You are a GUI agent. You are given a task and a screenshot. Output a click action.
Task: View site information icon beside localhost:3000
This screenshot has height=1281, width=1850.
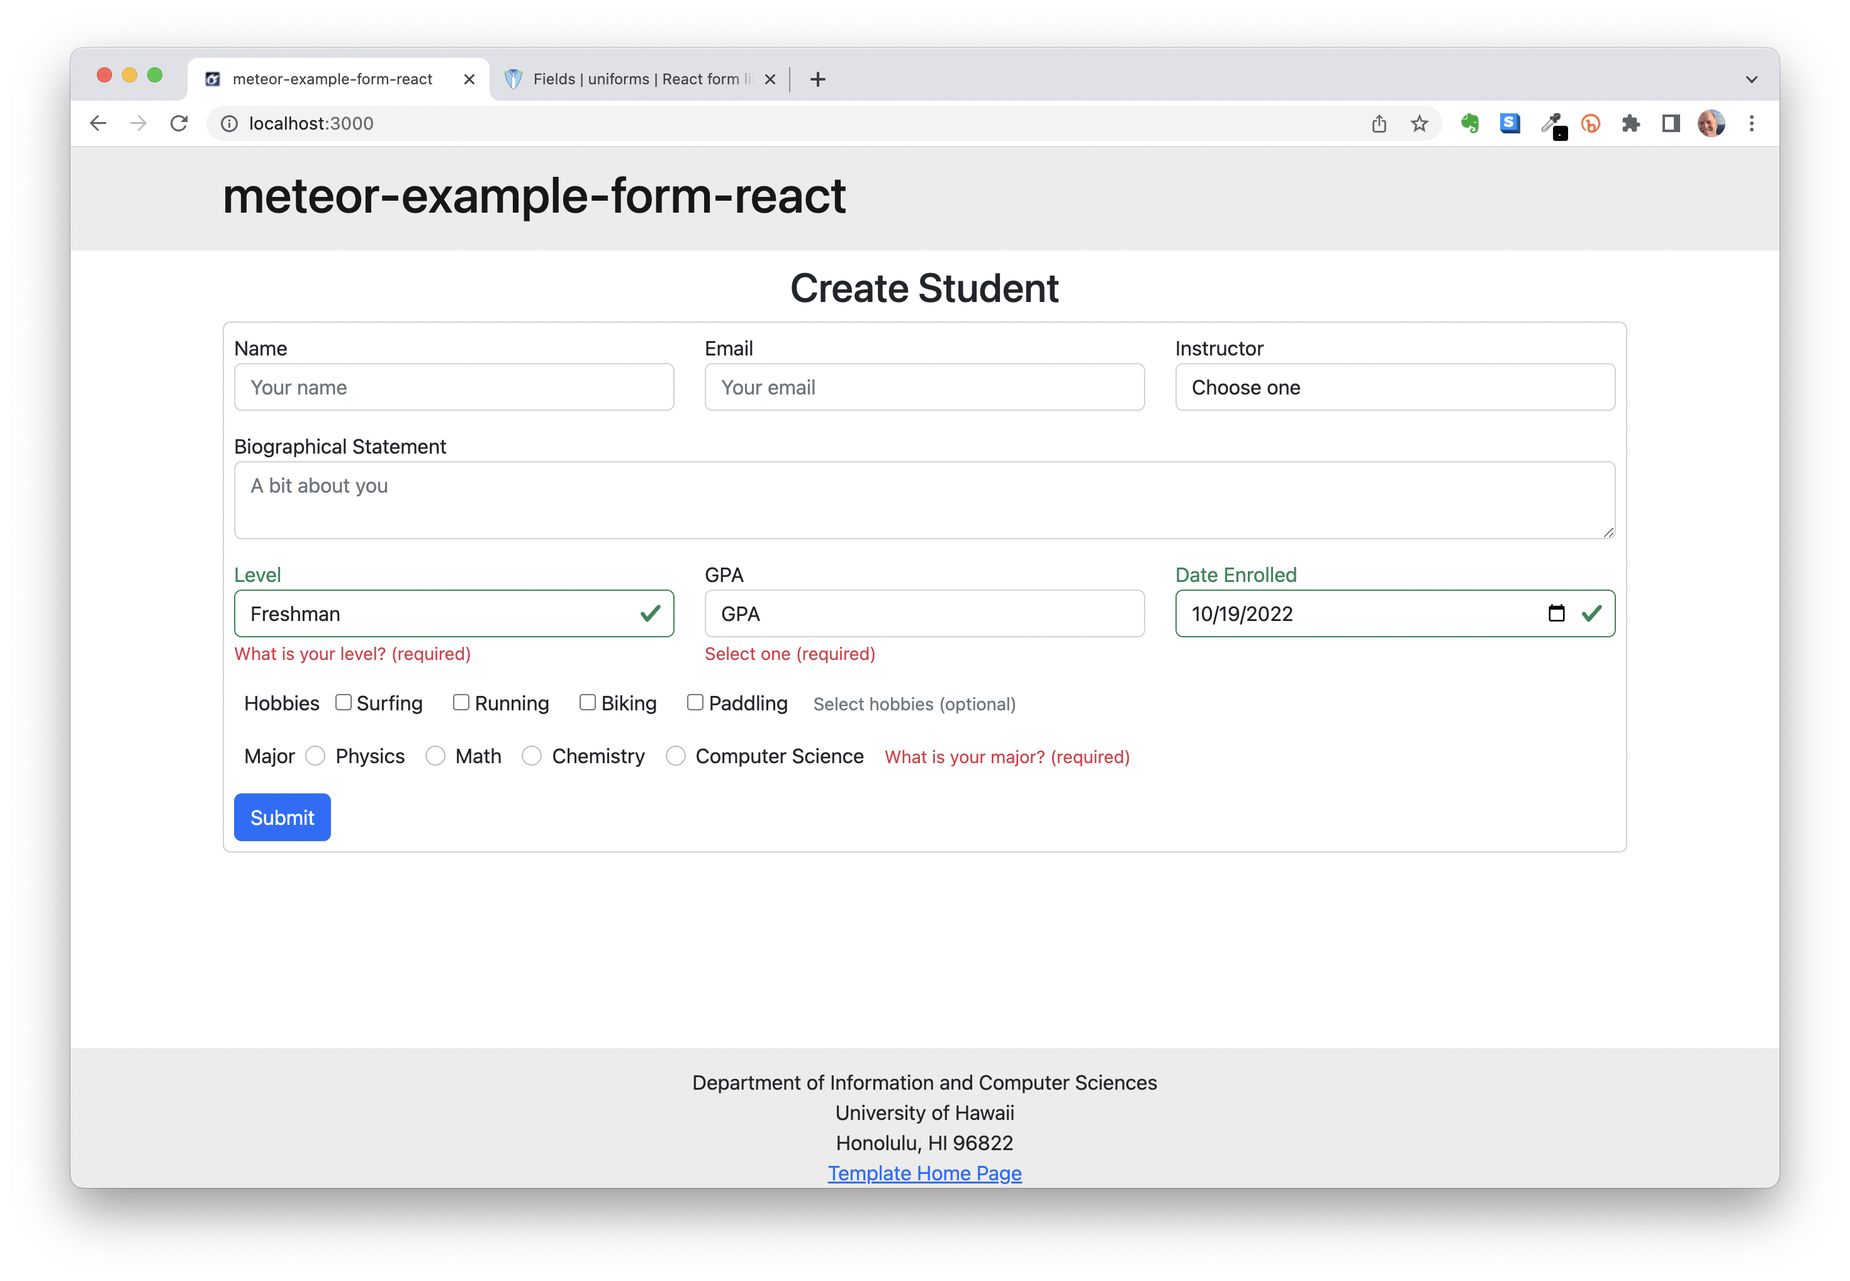230,123
